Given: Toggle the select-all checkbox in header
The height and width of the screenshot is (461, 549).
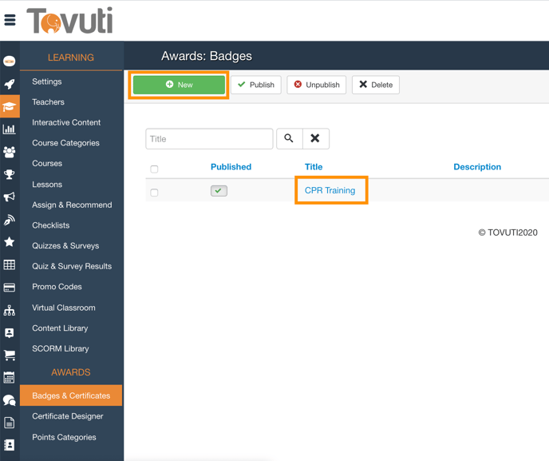Looking at the screenshot, I should pos(155,169).
